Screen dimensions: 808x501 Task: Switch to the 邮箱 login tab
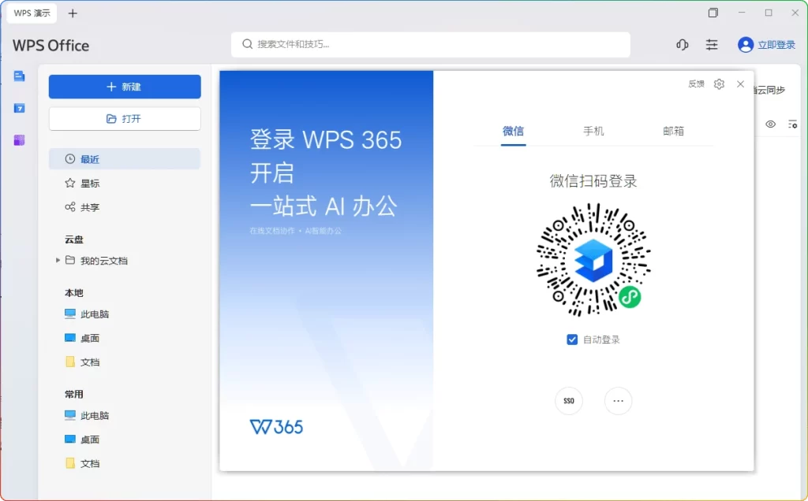coord(673,132)
